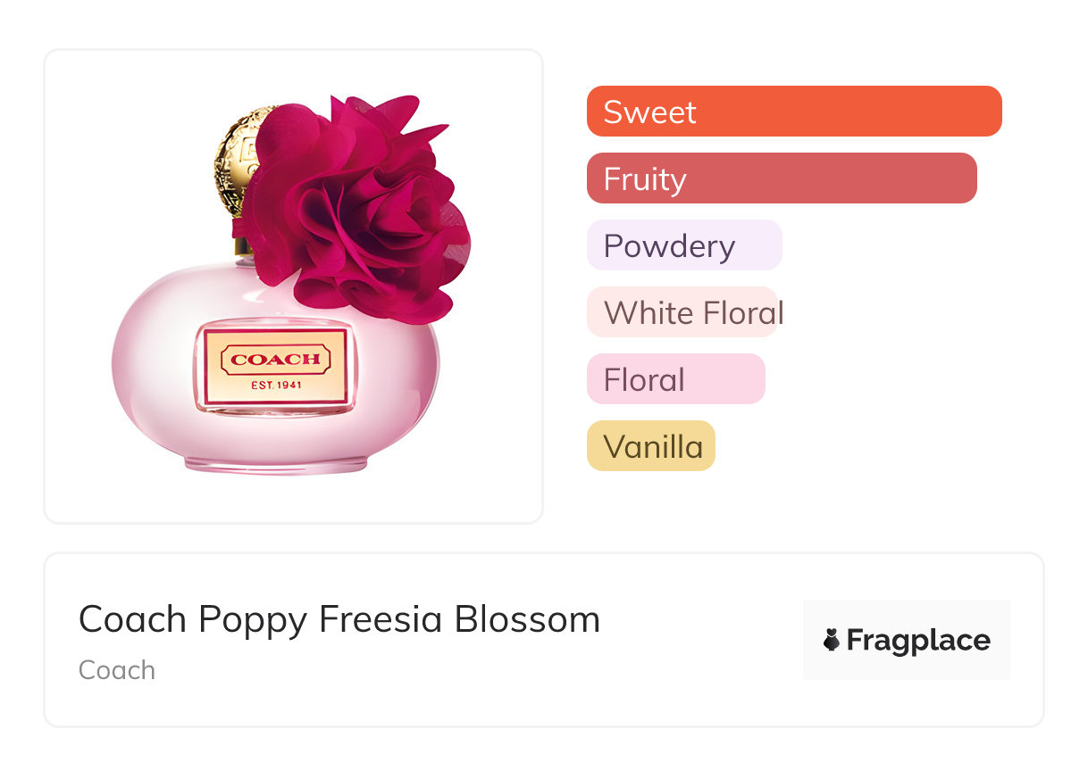Click the red COACH logo on bottle label

[x=275, y=360]
